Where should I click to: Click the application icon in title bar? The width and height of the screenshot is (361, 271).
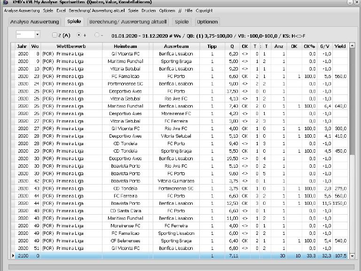tap(5, 2)
